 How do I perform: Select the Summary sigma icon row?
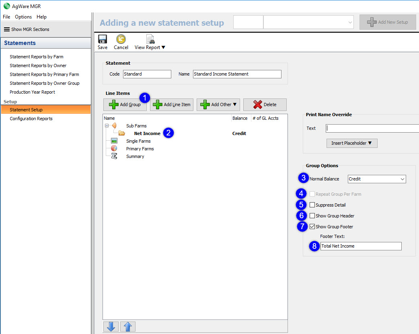click(x=114, y=156)
